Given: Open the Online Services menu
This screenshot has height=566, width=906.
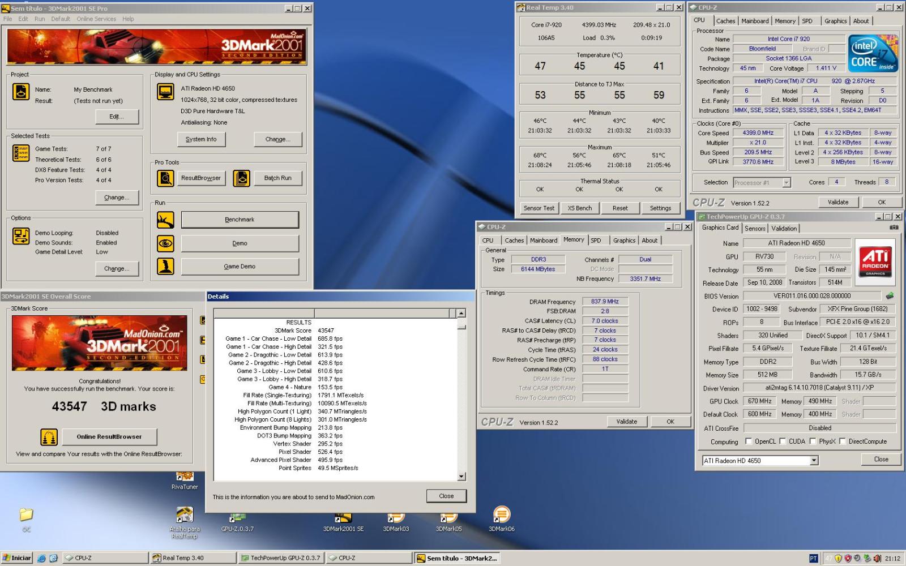Looking at the screenshot, I should pyautogui.click(x=96, y=19).
